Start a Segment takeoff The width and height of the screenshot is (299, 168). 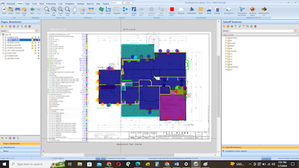tap(117, 11)
